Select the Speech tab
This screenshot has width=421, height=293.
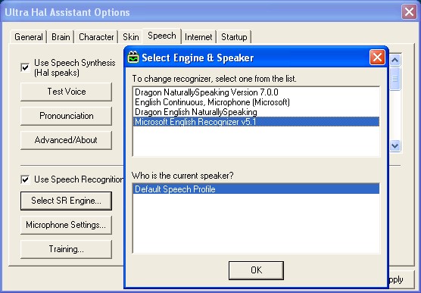tap(162, 36)
